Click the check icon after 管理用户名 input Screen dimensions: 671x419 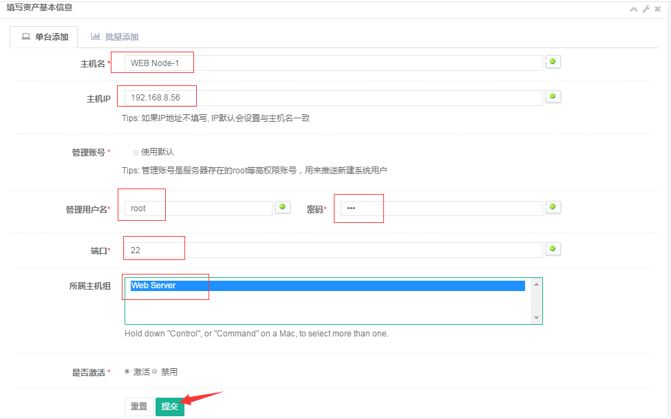(282, 206)
